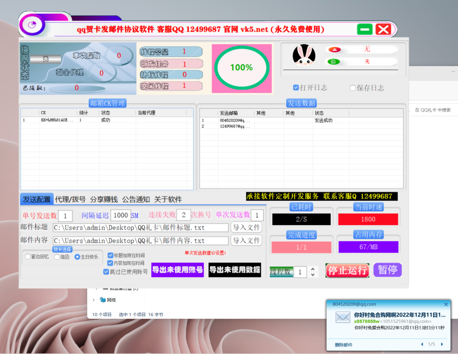The height and width of the screenshot is (354, 458).
Task: Select the 生日快乐 card radio
Action: click(77, 257)
